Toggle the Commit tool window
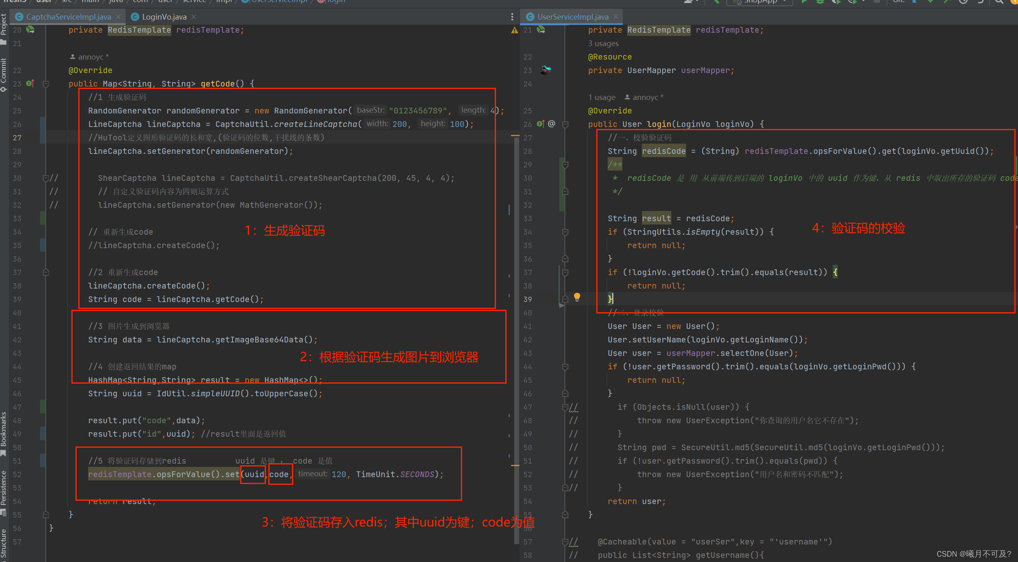1018x562 pixels. click(4, 74)
